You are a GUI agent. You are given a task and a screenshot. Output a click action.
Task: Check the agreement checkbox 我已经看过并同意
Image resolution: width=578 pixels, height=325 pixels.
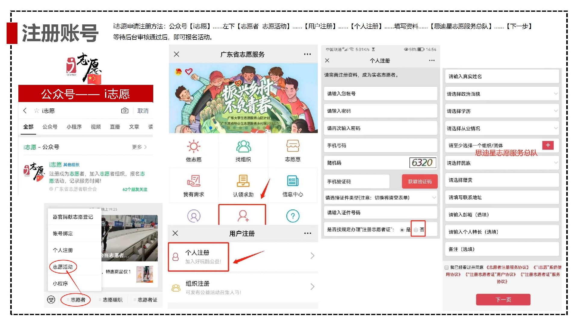pyautogui.click(x=447, y=268)
